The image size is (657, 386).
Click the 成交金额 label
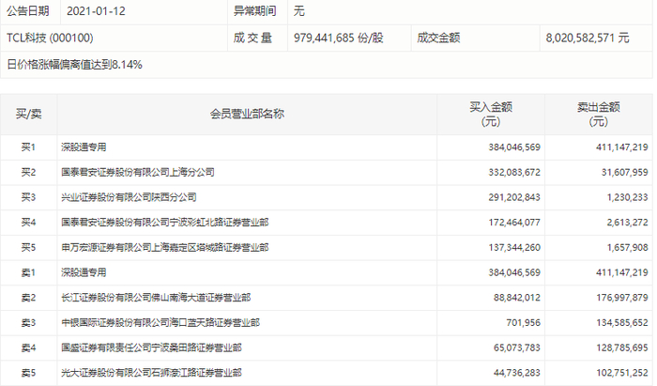(438, 38)
